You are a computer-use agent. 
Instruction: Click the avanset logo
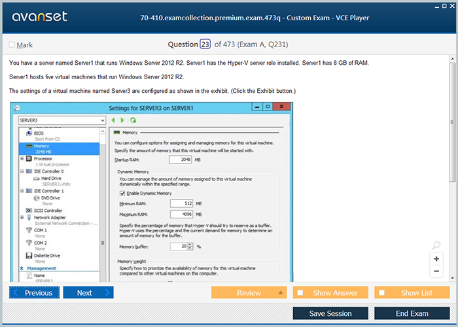point(39,16)
